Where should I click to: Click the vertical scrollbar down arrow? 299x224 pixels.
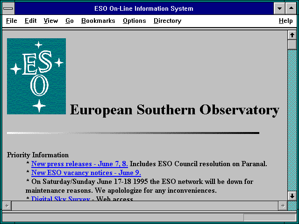point(292,196)
